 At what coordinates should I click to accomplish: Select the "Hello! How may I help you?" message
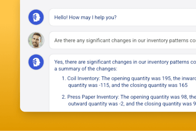tap(85, 17)
